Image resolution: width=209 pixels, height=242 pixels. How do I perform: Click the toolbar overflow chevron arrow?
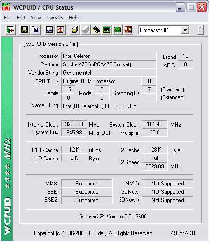click(201, 30)
